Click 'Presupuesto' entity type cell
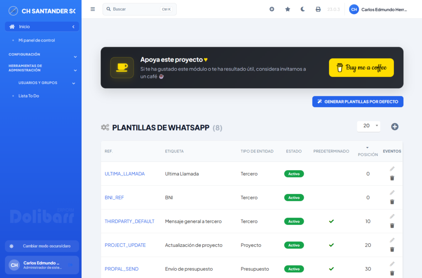422x278 pixels. point(255,269)
